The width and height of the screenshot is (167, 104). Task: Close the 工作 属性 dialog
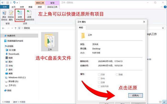point(144,22)
